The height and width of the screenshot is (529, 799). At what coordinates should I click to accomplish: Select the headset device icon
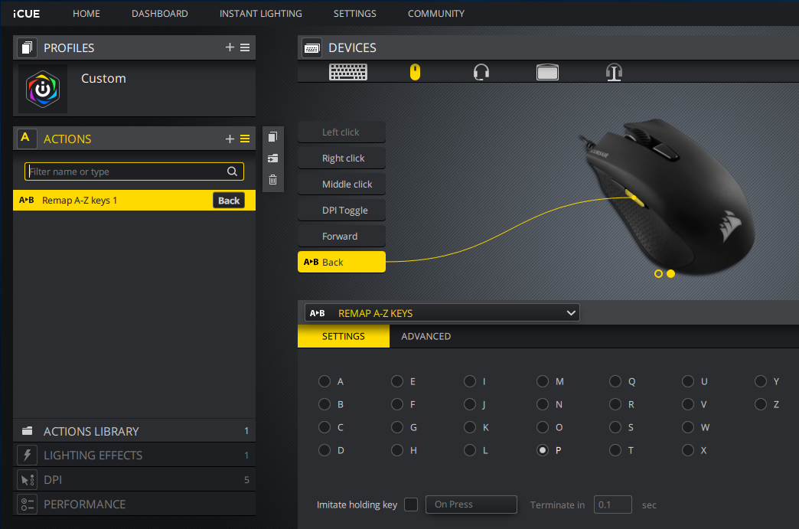tap(481, 72)
